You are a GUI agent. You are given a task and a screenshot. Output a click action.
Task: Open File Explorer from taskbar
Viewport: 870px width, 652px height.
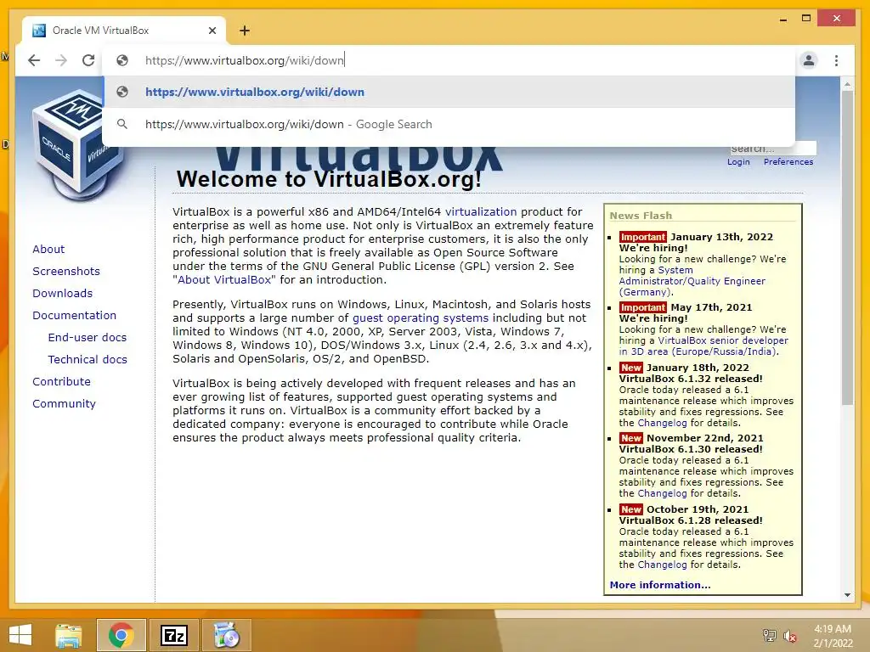tap(69, 635)
